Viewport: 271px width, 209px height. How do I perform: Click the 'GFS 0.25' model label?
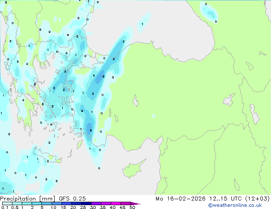point(72,199)
